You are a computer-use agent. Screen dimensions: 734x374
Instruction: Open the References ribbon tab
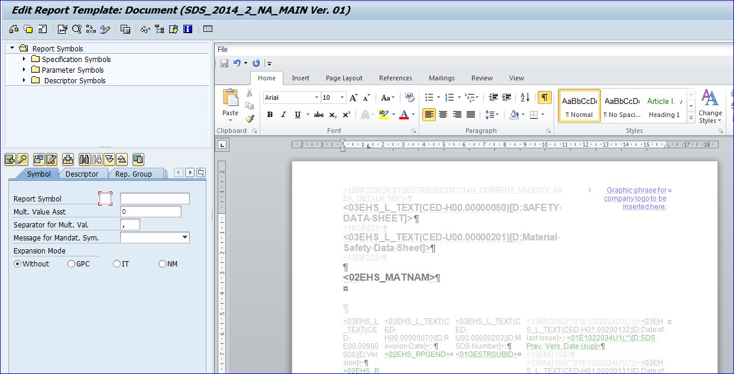coord(396,78)
